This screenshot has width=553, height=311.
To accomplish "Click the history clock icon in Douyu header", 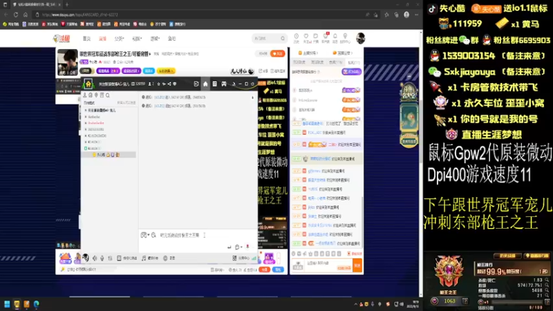I will 297,36.
